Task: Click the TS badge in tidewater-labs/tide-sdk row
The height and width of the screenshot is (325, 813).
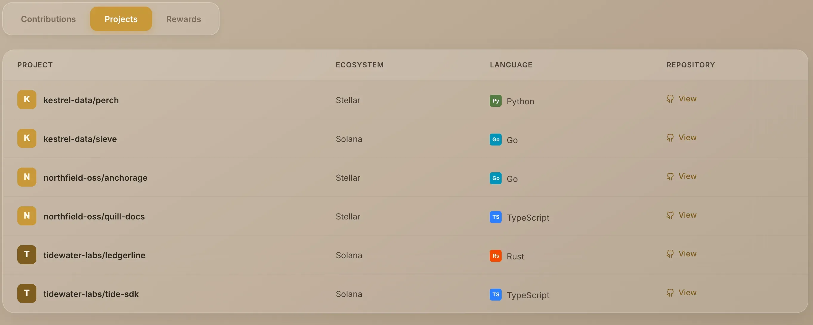Action: click(495, 295)
